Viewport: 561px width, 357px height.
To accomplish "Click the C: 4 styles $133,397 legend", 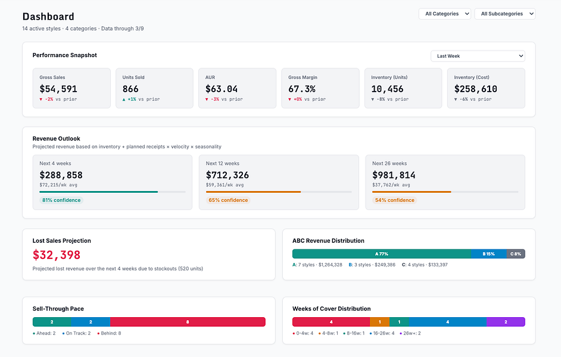I will (425, 265).
